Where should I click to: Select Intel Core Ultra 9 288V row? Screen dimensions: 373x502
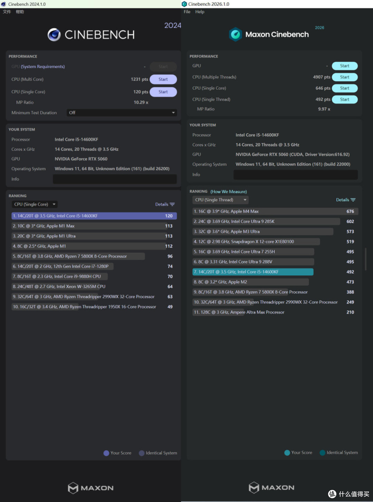pyautogui.click(x=275, y=262)
